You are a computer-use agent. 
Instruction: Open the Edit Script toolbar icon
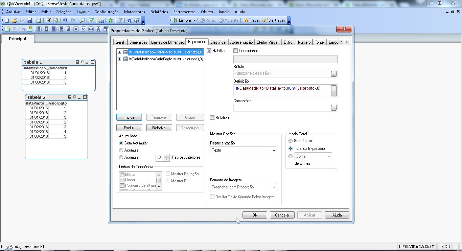(48, 20)
